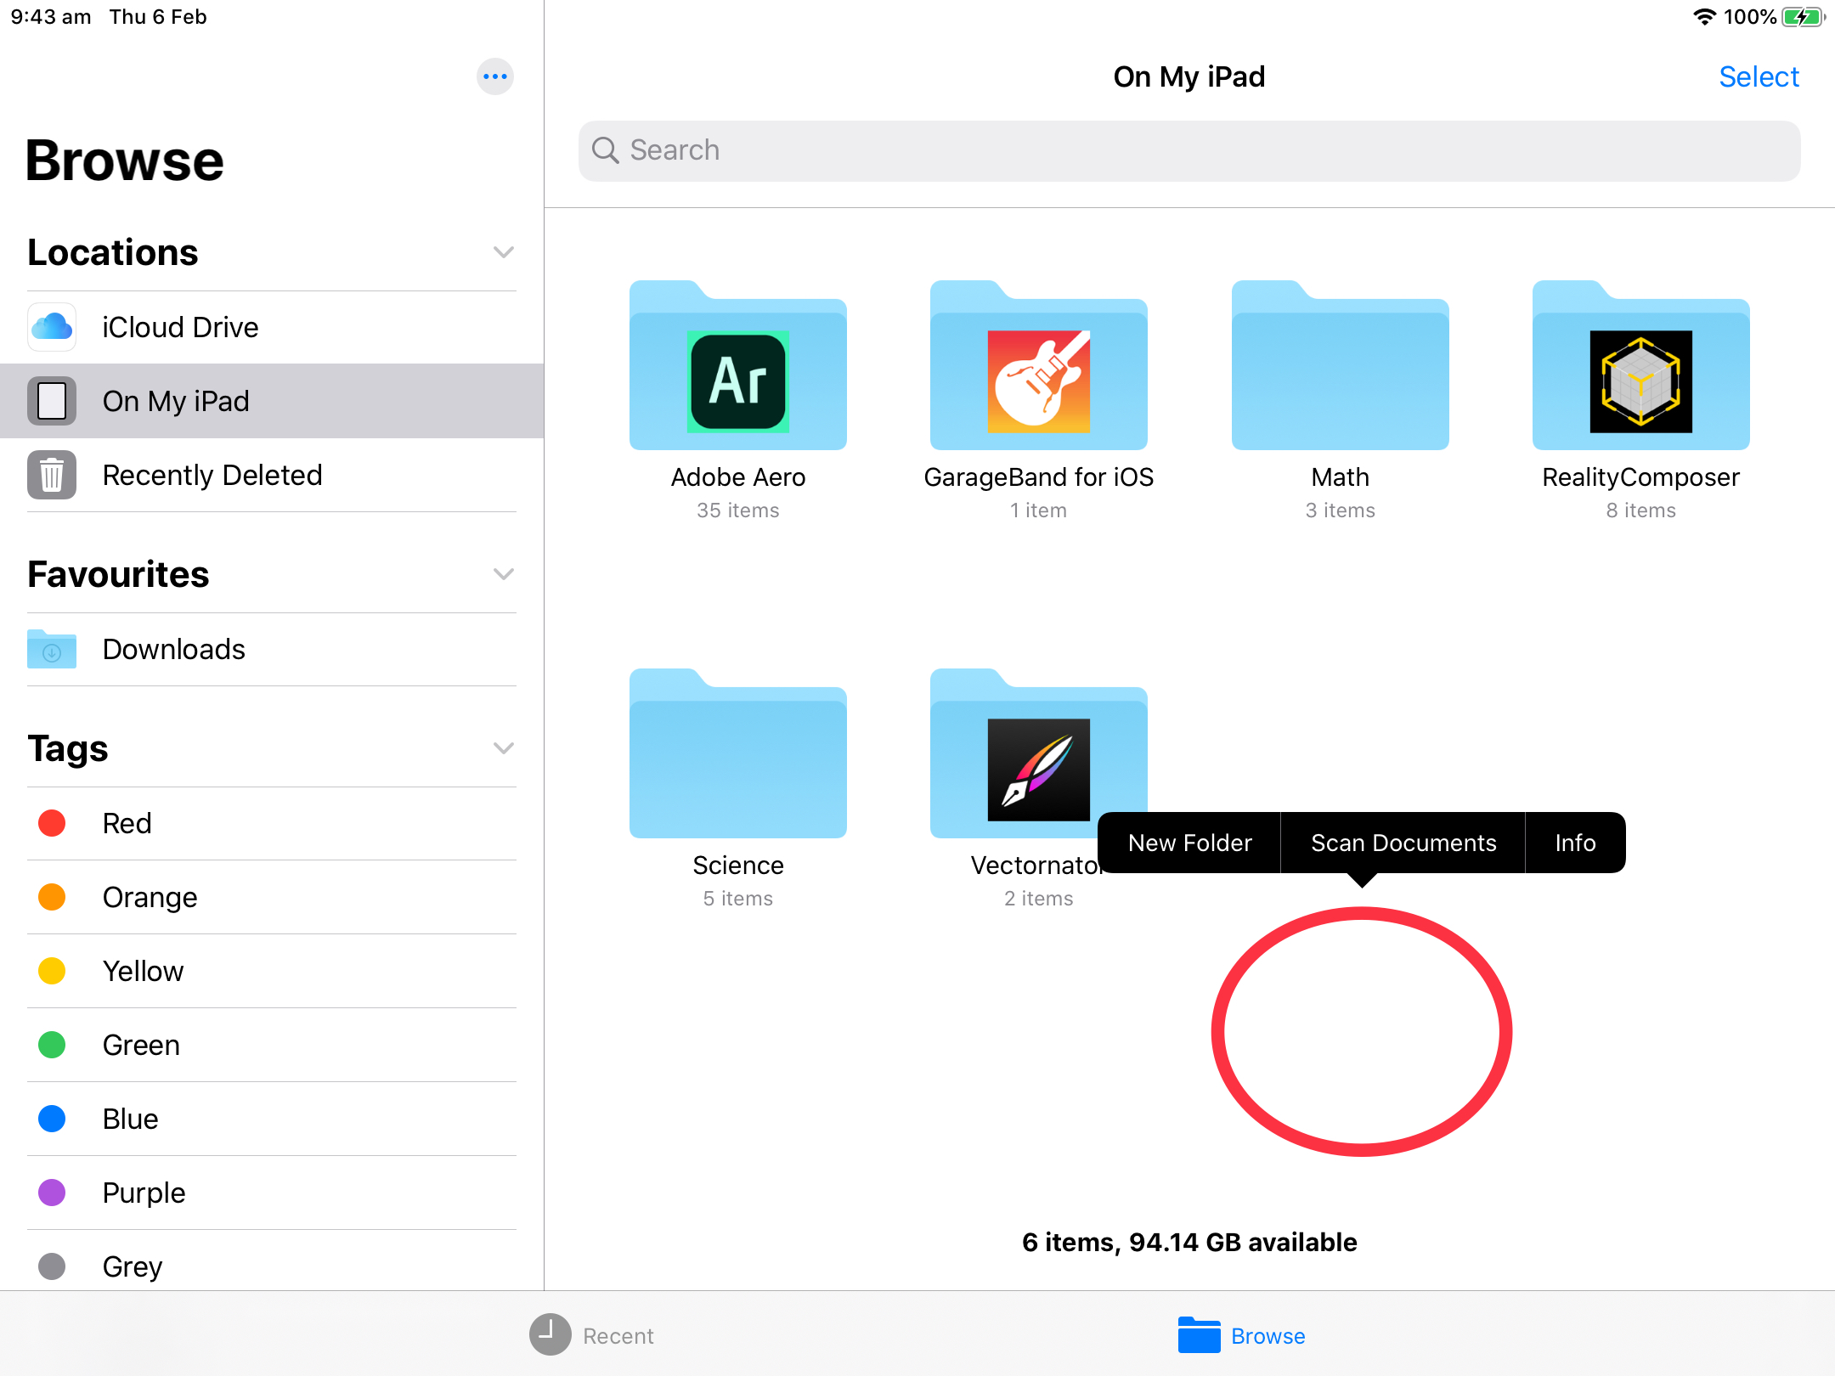This screenshot has height=1376, width=1835.
Task: Tap the GarageBand for iOS label
Action: pyautogui.click(x=1039, y=477)
